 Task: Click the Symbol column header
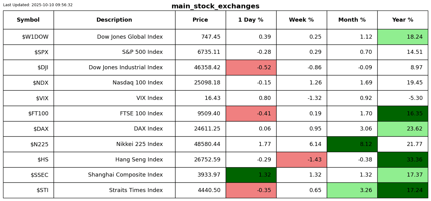pos(28,20)
